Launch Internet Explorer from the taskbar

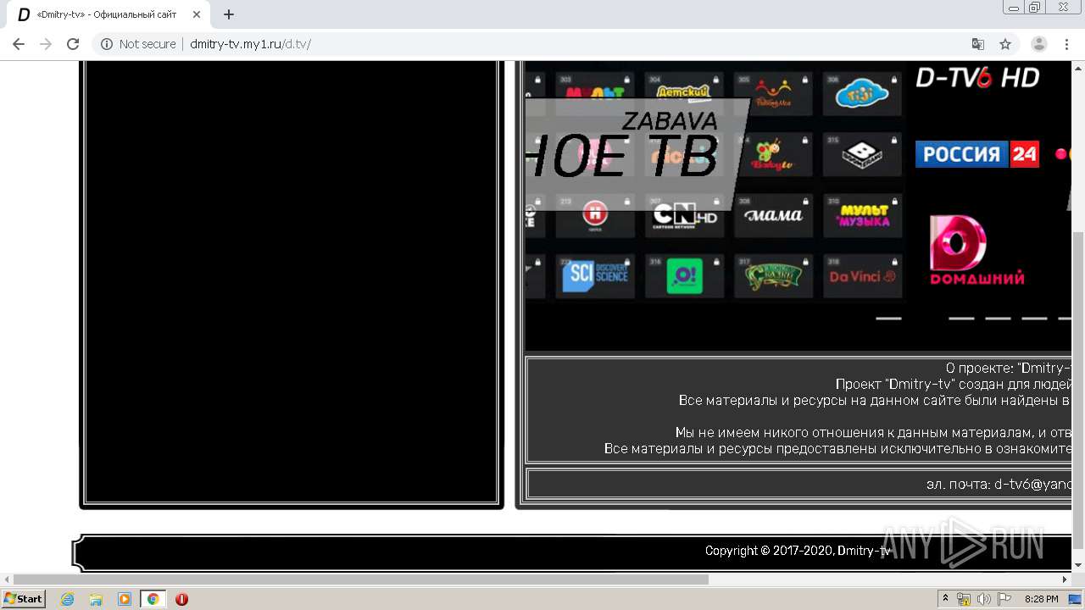[67, 599]
